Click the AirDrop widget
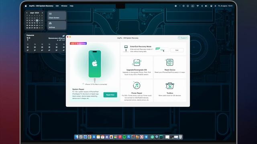This screenshot has height=144, width=257. point(57,25)
